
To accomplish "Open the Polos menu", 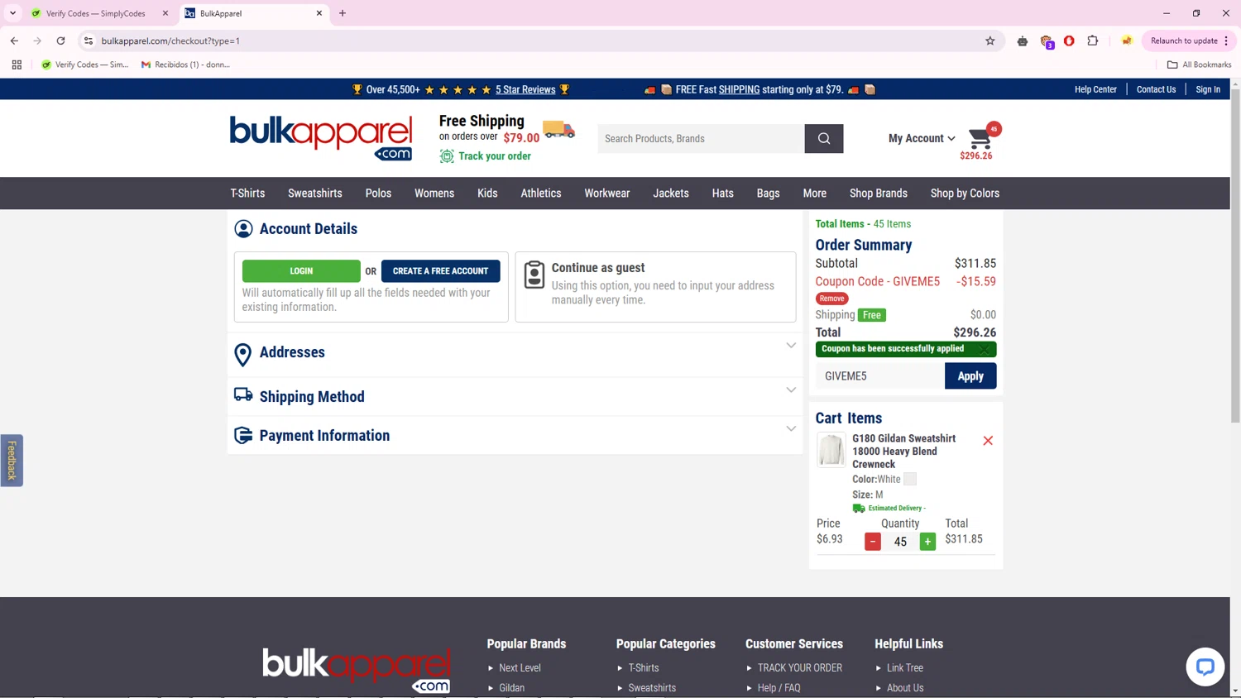I will click(378, 194).
